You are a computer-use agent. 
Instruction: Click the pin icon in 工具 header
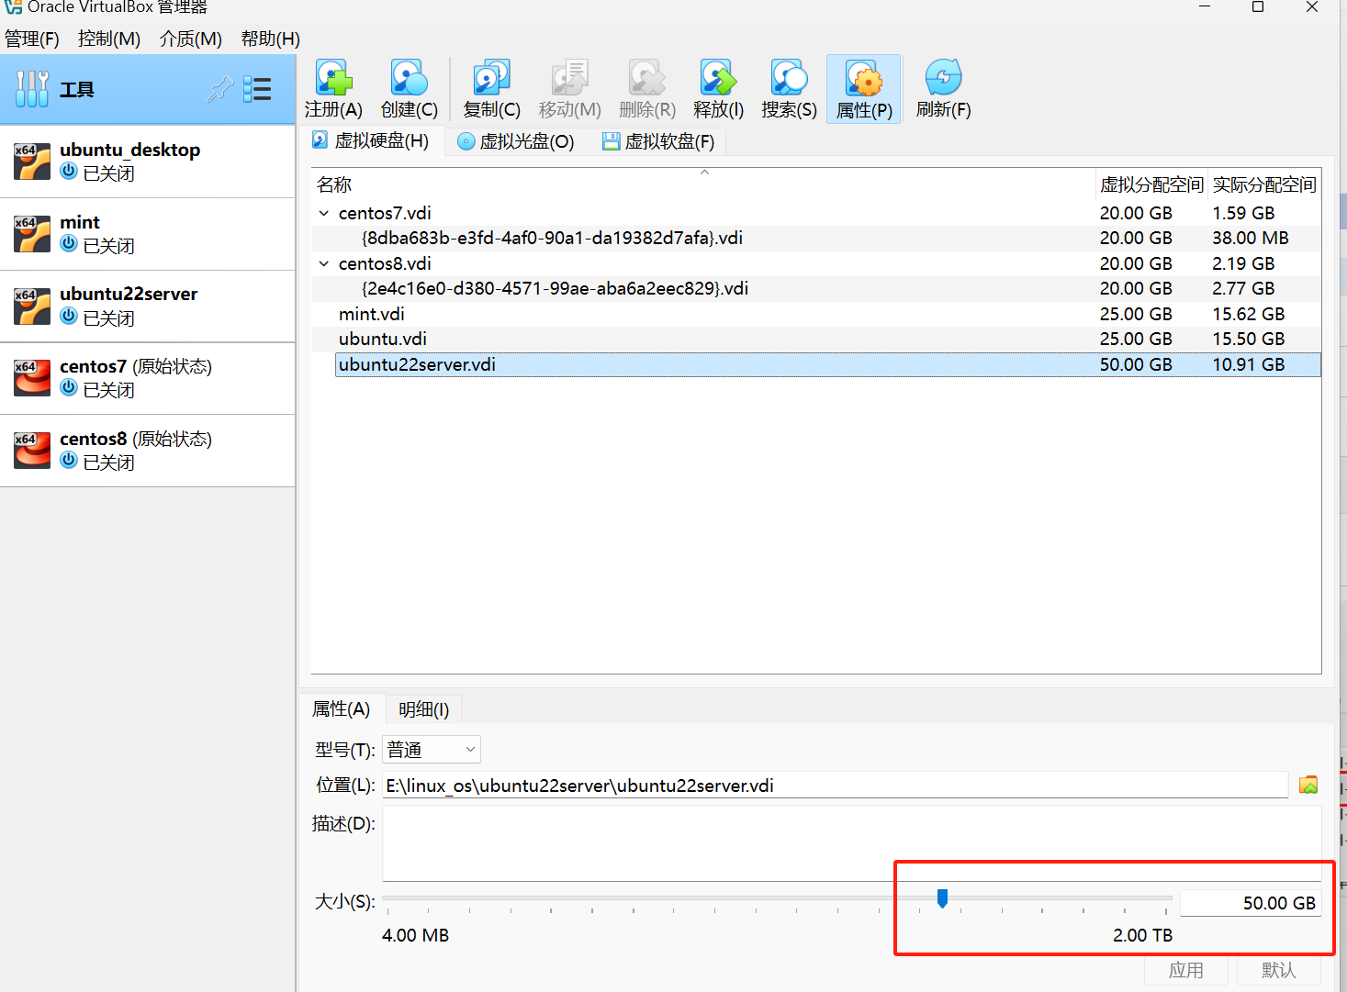pyautogui.click(x=220, y=89)
